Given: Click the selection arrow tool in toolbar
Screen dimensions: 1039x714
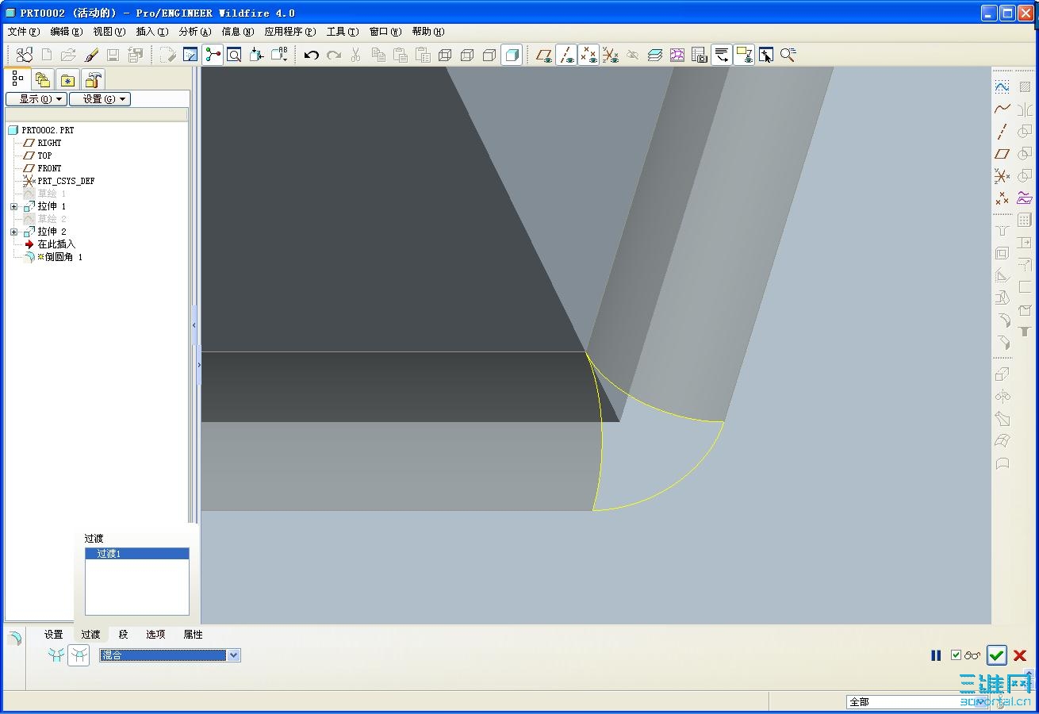Looking at the screenshot, I should point(765,55).
